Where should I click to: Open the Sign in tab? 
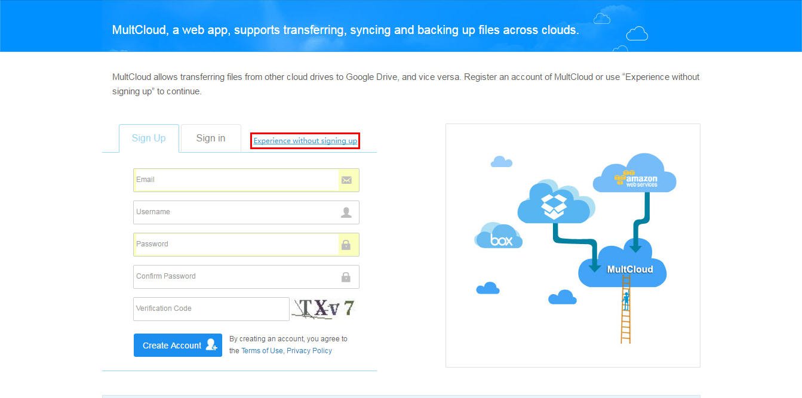(x=211, y=138)
